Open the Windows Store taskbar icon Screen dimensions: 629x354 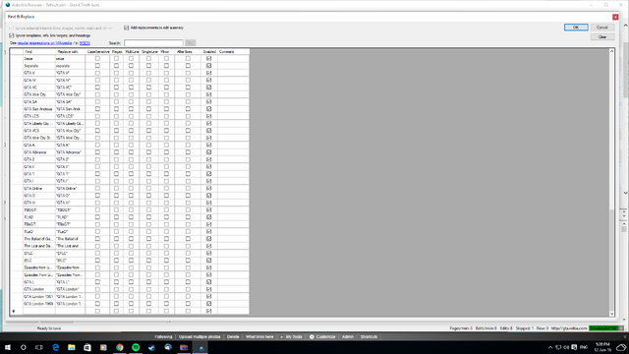click(87, 347)
